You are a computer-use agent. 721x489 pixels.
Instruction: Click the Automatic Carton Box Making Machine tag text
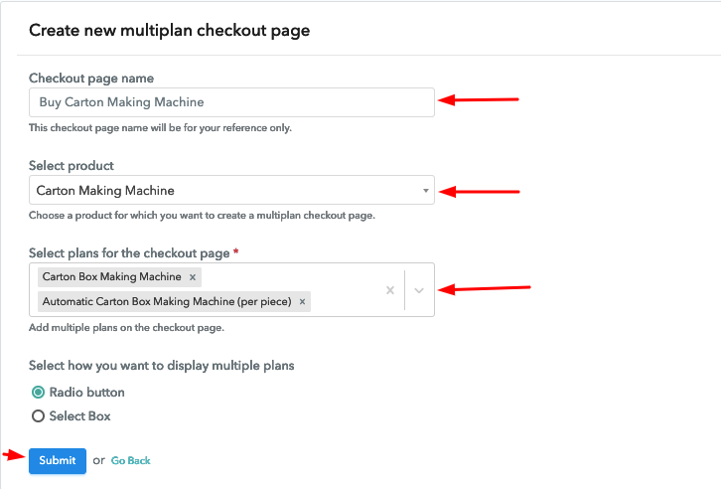[x=165, y=301]
